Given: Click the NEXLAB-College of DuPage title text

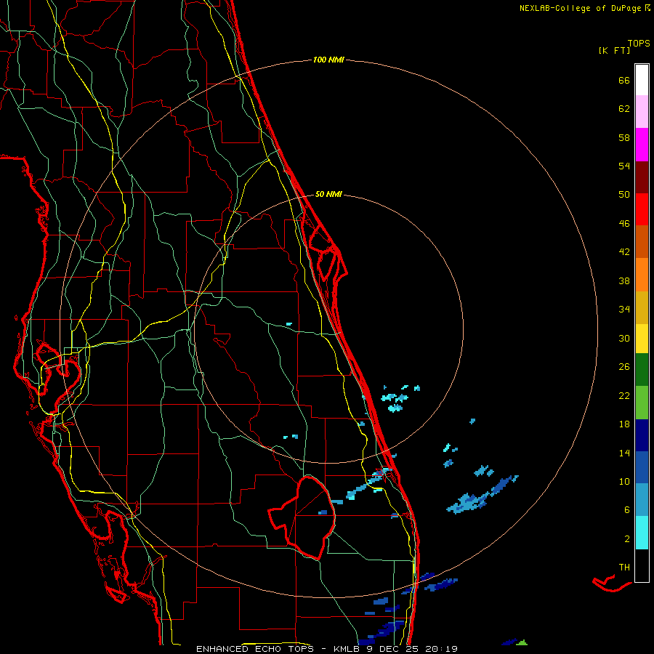Looking at the screenshot, I should click(x=584, y=8).
